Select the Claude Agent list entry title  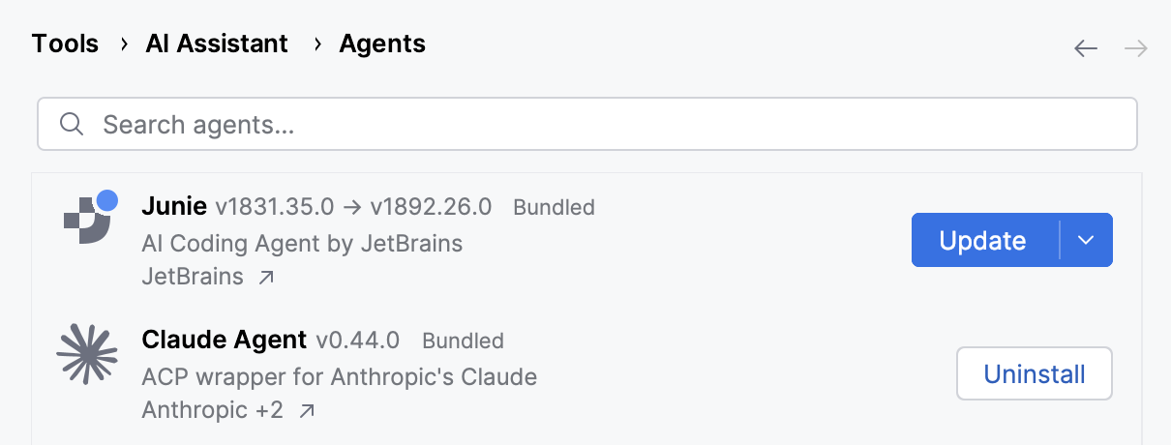[225, 341]
